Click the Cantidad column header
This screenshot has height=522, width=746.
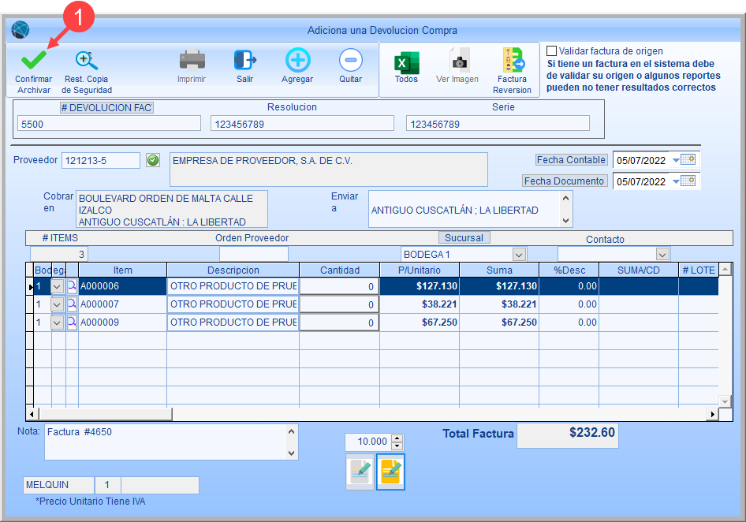coord(340,270)
